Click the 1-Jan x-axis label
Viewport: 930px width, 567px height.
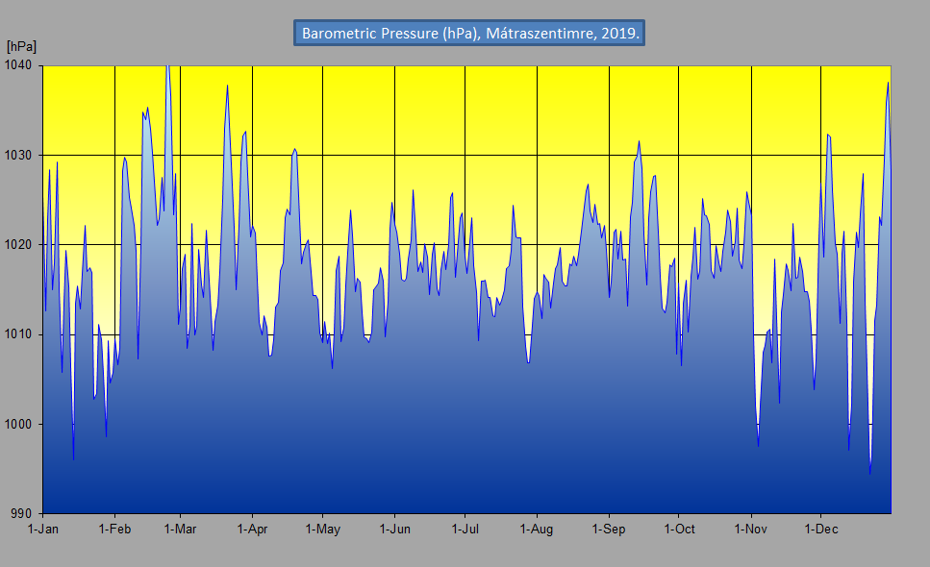click(43, 530)
